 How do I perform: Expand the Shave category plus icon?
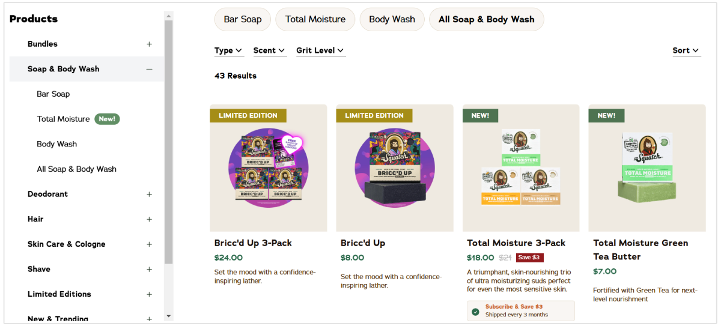point(150,270)
